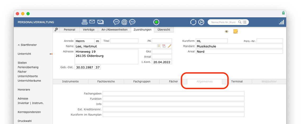This screenshot has width=301, height=124.
Task: Click the Funktion input field
Action: click(173, 99)
